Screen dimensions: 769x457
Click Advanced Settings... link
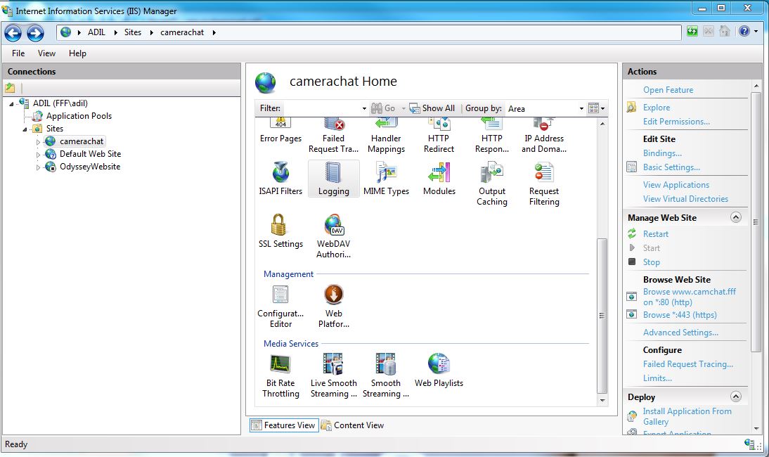pos(680,333)
